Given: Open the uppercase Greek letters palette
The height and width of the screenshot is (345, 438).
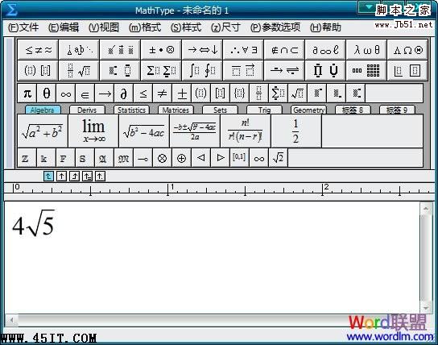Looking at the screenshot, I should tap(407, 50).
